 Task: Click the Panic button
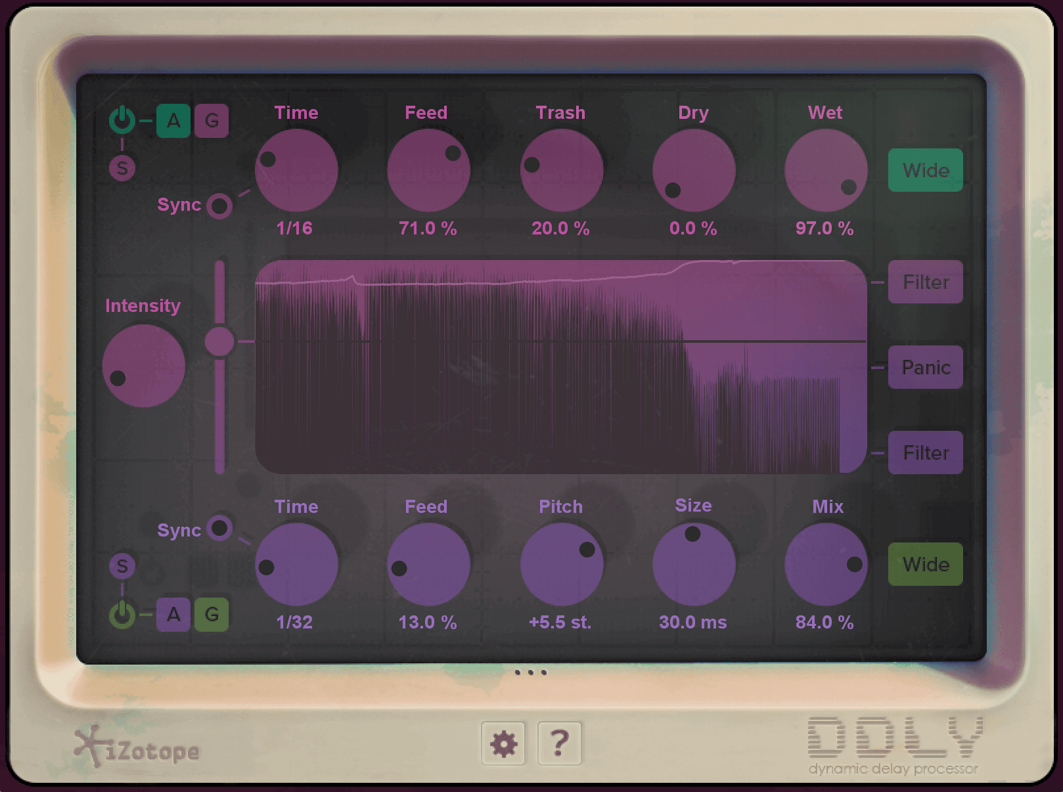pos(926,367)
